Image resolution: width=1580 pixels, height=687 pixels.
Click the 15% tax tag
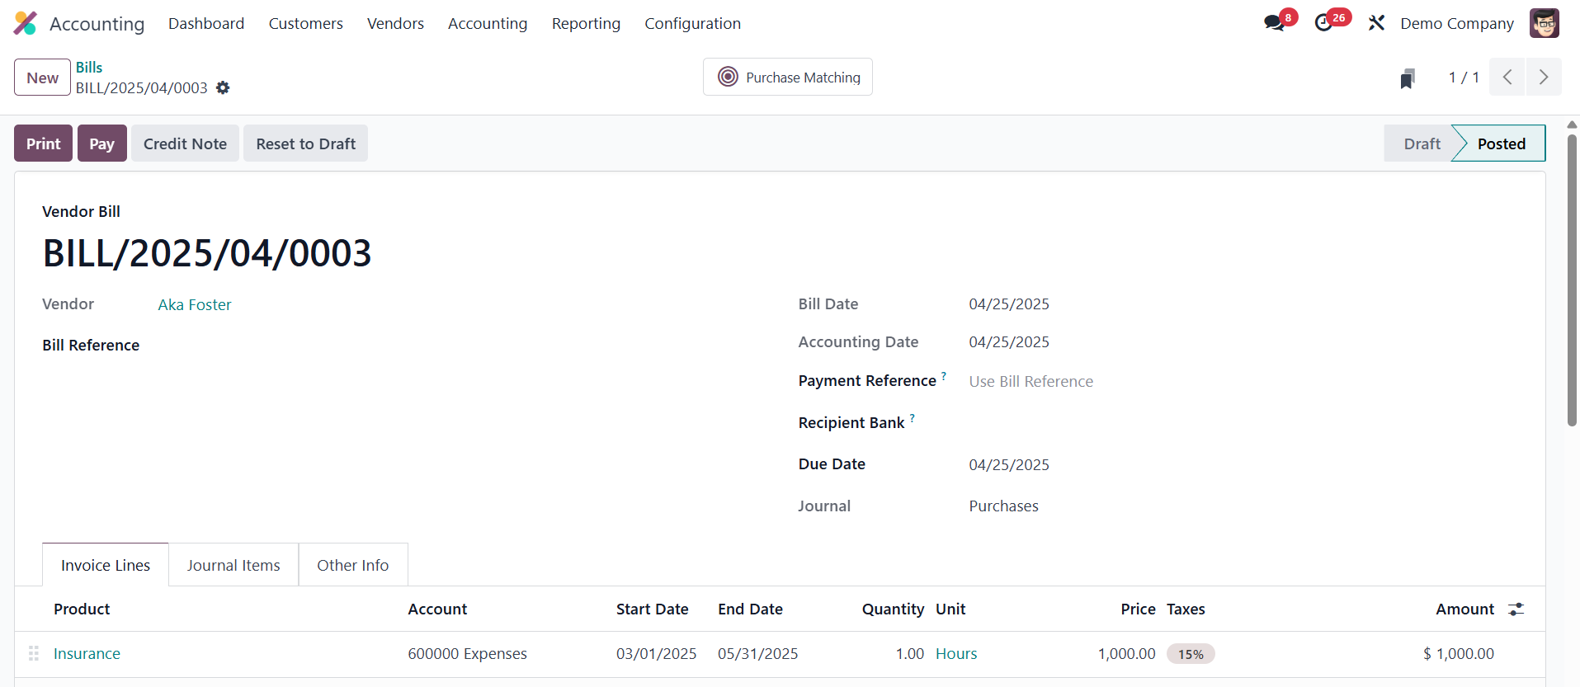(x=1191, y=654)
